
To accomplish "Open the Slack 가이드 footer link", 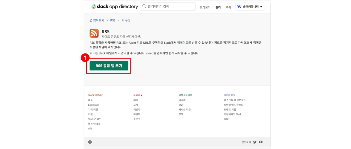I will click(x=94, y=119).
